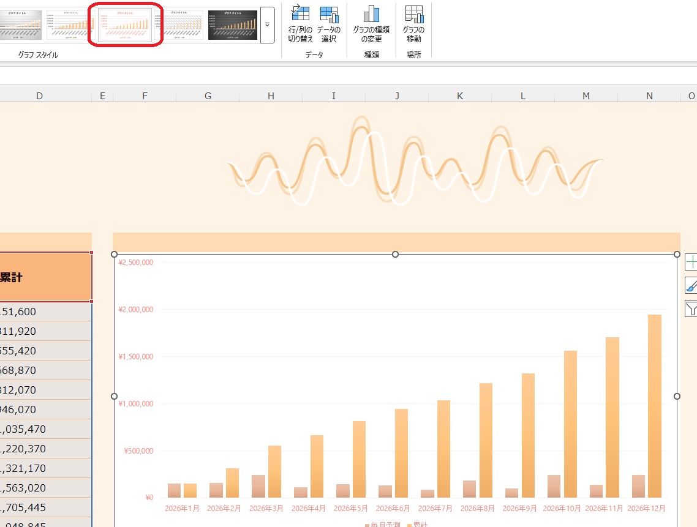The height and width of the screenshot is (527, 697).
Task: Select the red-outlined chart style thumbnail
Action: [x=125, y=24]
